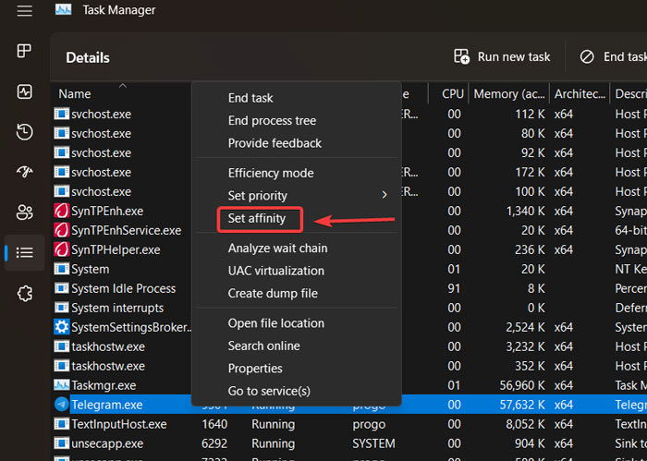Sort by the Memory column header

click(x=508, y=93)
